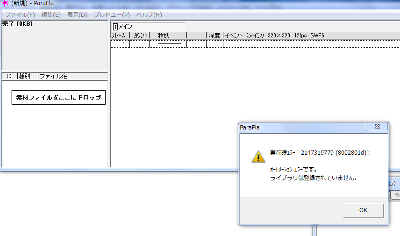The height and width of the screenshot is (236, 400).
Task: Click the 種別 column header in the timeline
Action: point(168,36)
